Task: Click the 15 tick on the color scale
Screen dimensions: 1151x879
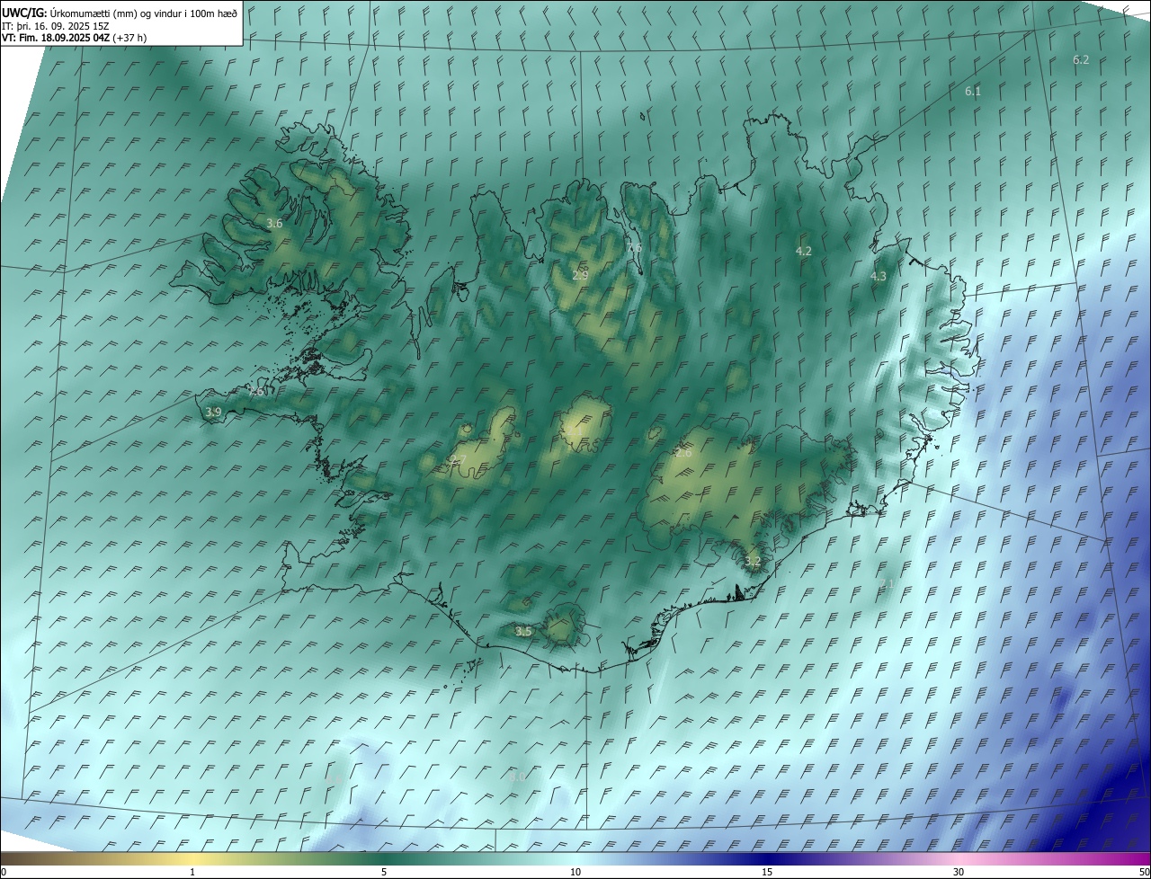Action: pos(767,872)
